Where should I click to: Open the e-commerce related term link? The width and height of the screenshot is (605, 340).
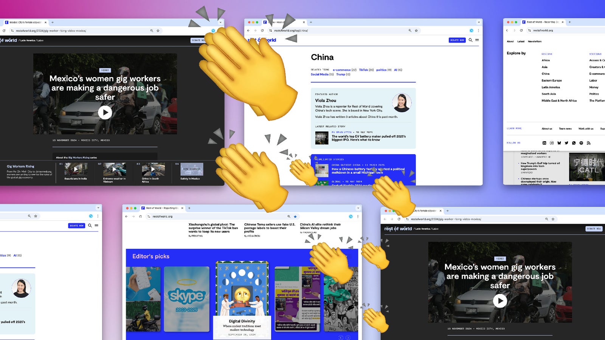tap(342, 70)
